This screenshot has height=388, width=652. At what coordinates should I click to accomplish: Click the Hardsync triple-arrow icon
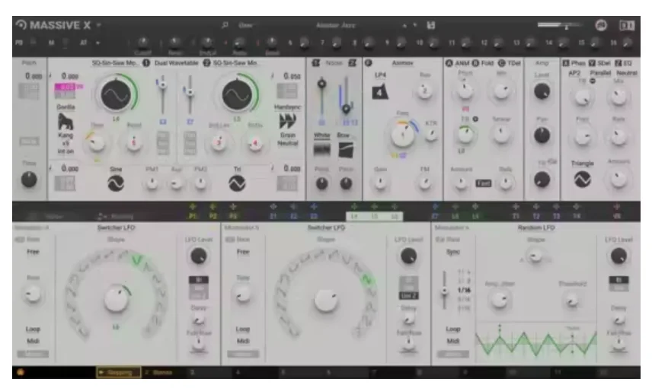tap(287, 121)
